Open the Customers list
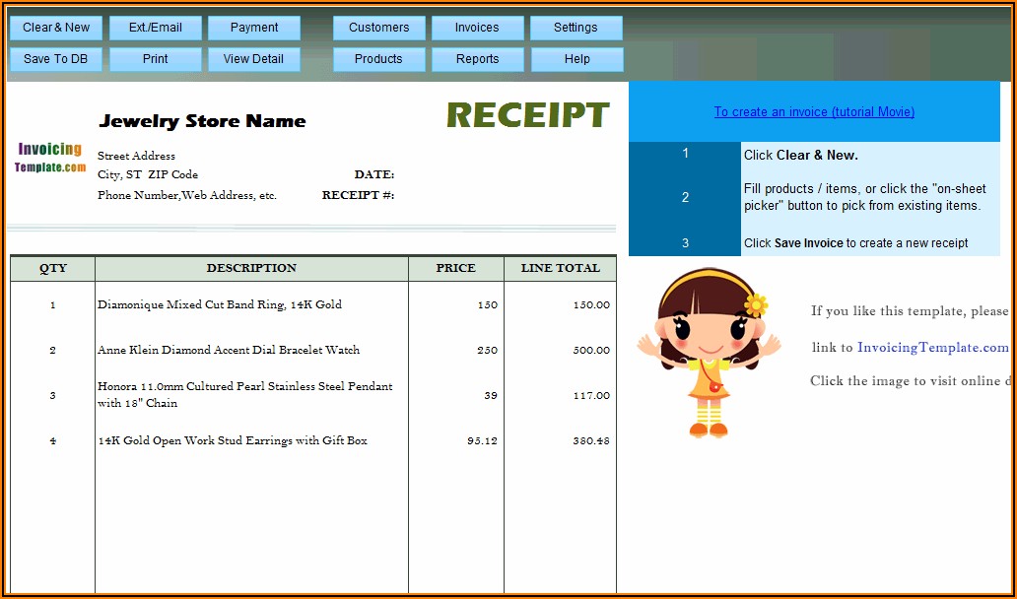Image resolution: width=1017 pixels, height=599 pixels. coord(378,28)
